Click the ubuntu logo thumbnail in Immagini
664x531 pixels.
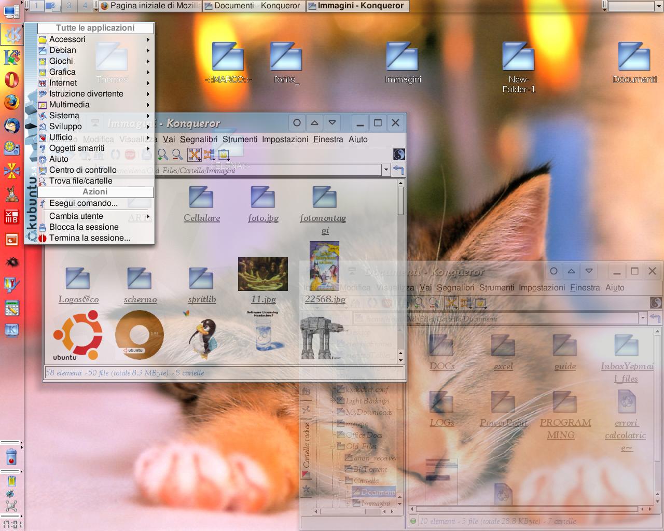(78, 336)
